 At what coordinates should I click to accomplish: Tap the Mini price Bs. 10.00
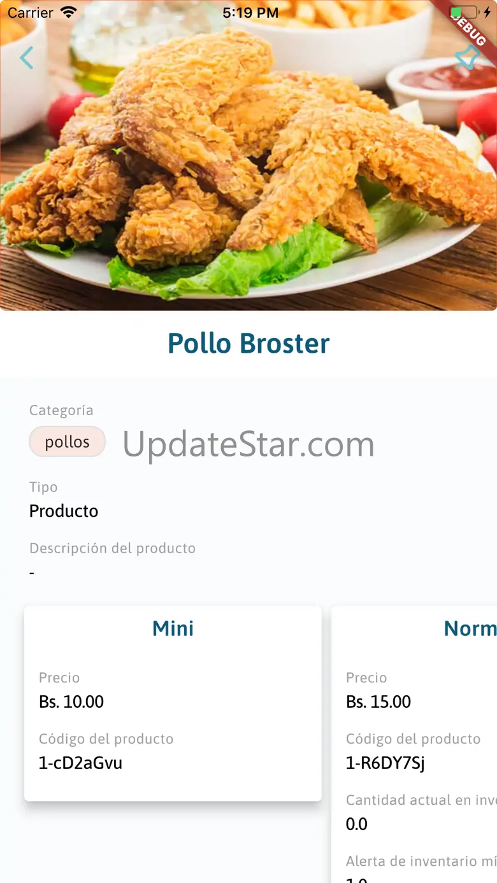click(71, 702)
